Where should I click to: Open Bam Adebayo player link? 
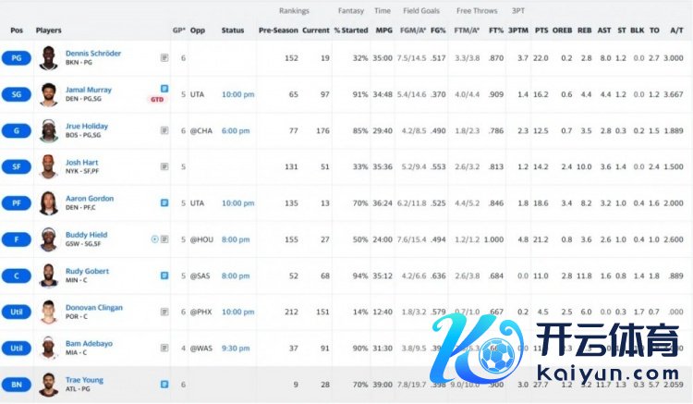pos(89,343)
